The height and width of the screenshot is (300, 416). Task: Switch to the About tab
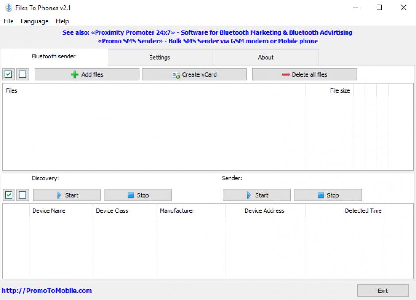point(266,58)
